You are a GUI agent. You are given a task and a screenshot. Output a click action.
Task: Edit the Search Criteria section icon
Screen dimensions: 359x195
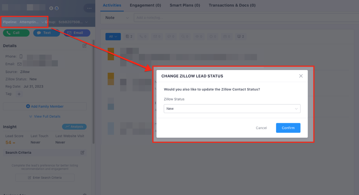pyautogui.click(x=82, y=153)
